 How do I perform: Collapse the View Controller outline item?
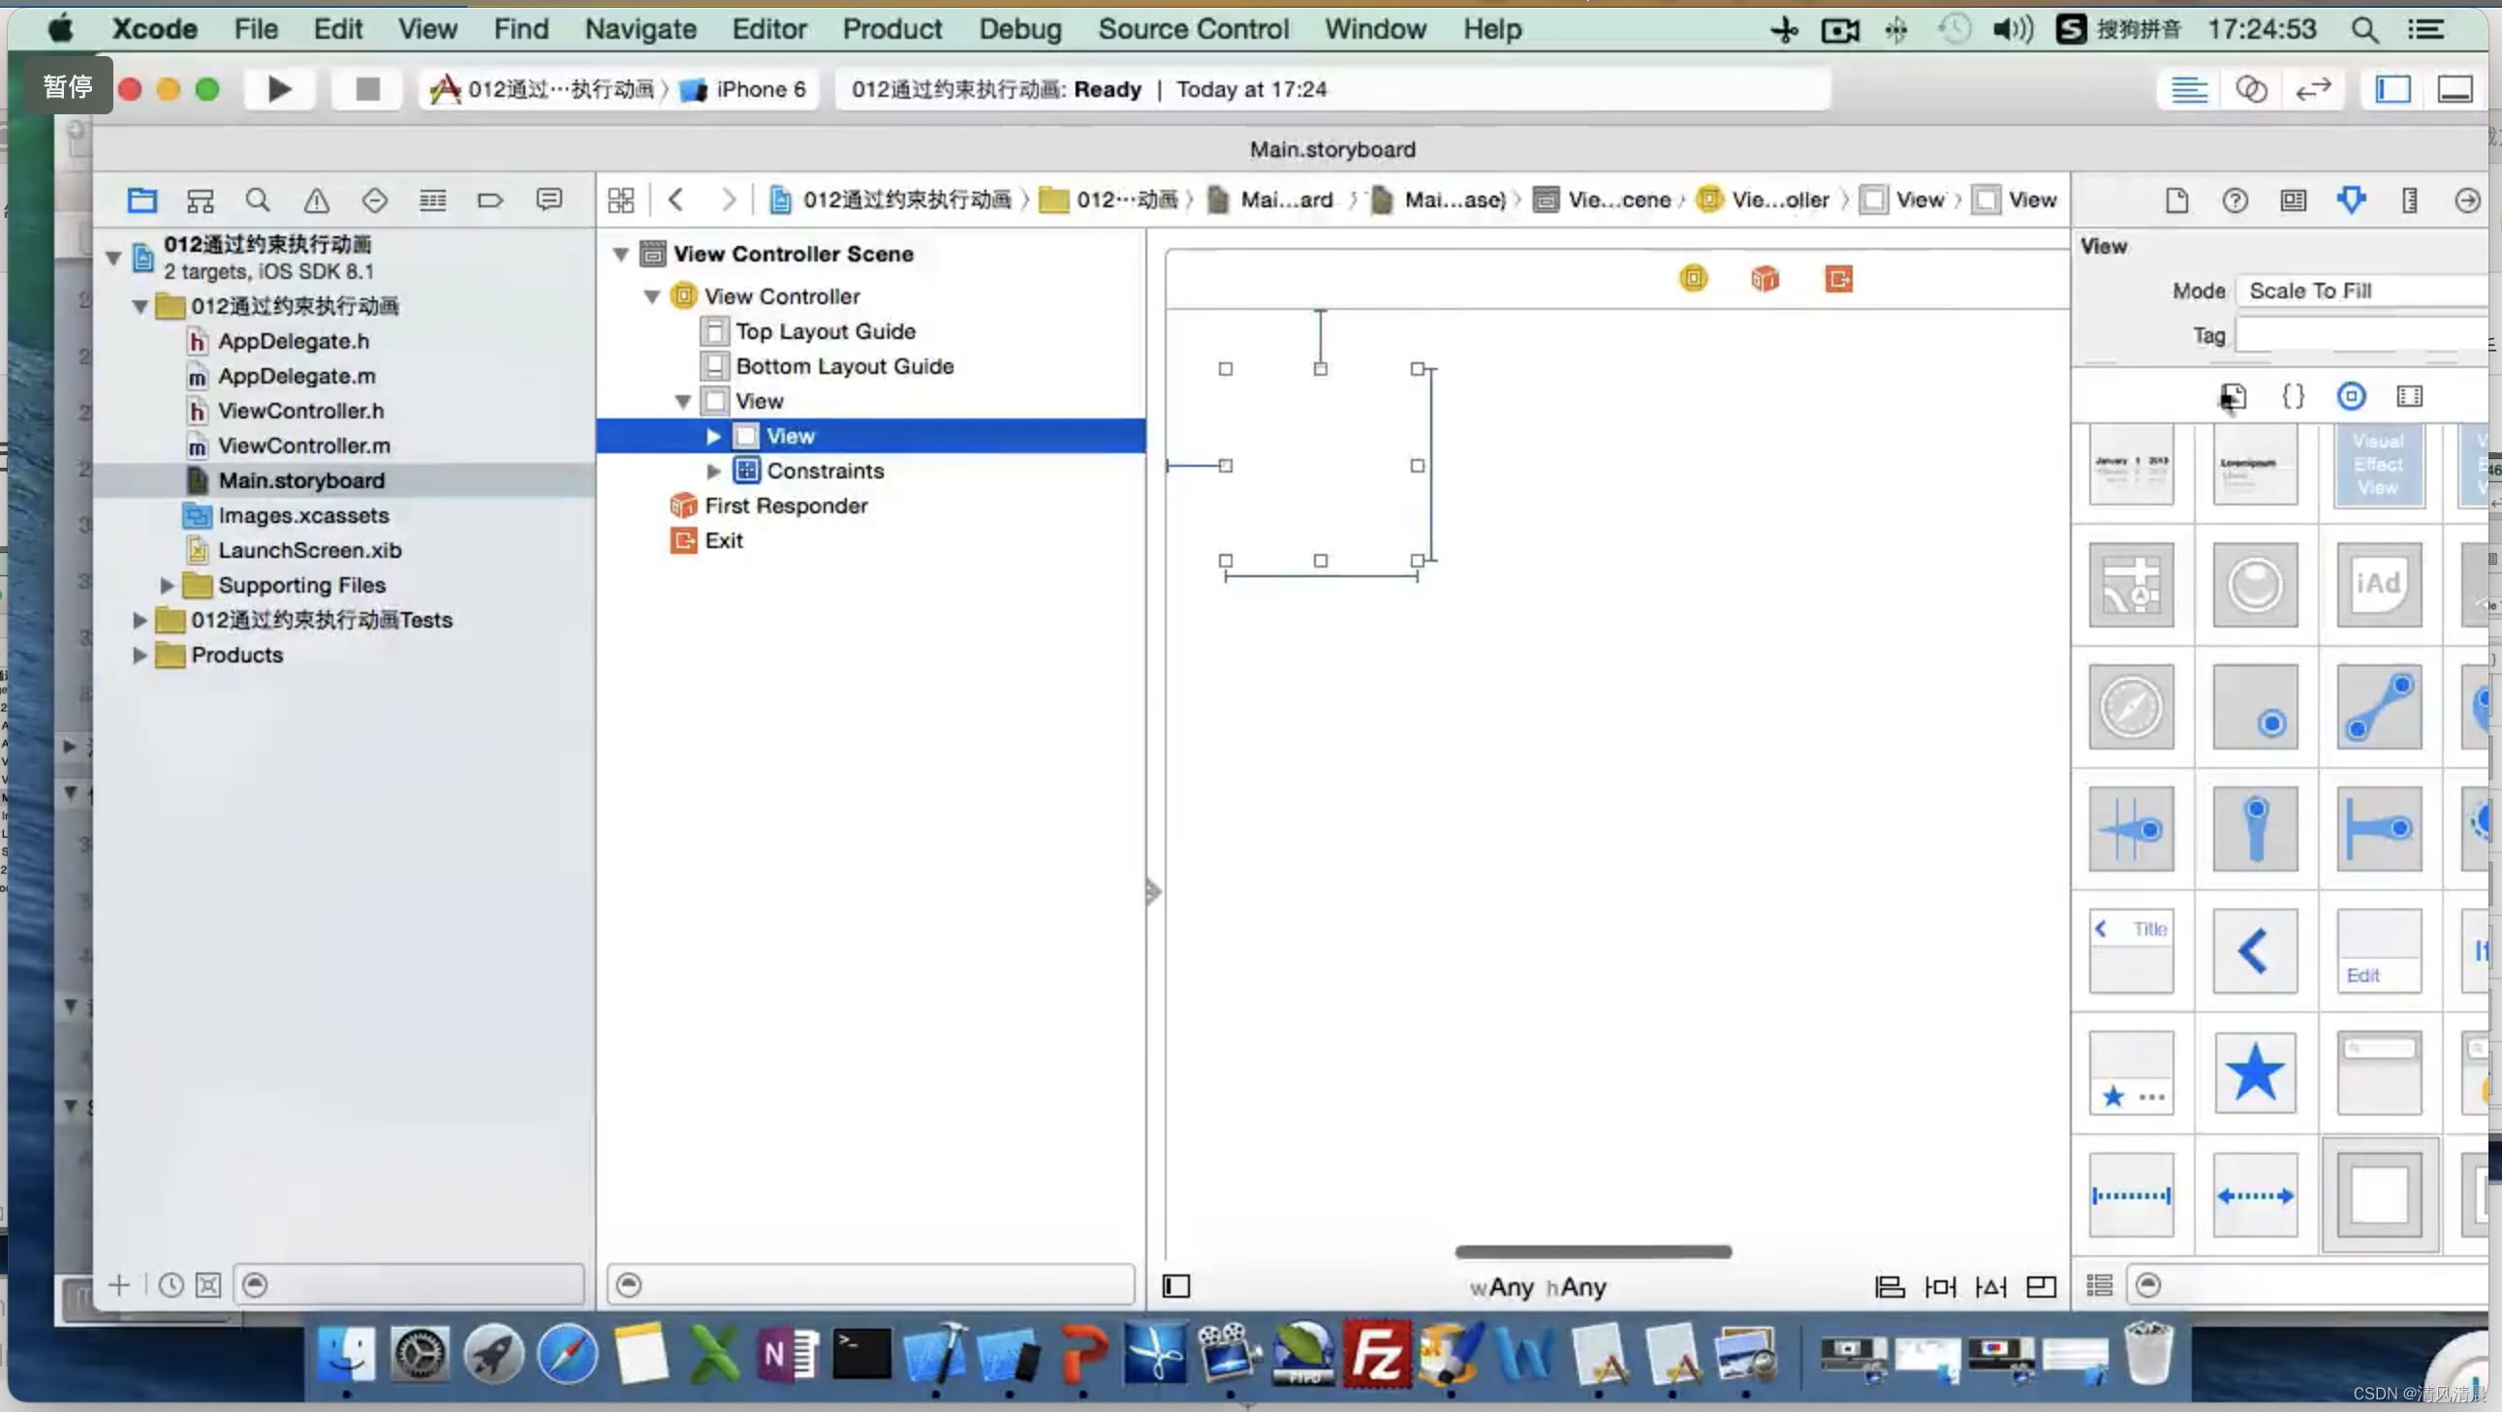[x=653, y=296]
